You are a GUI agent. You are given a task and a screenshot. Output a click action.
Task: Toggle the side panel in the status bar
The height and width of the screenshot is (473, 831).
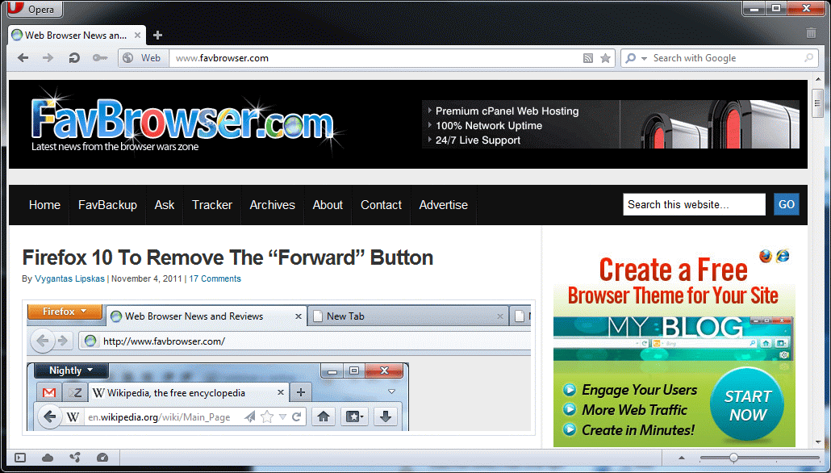tap(20, 458)
